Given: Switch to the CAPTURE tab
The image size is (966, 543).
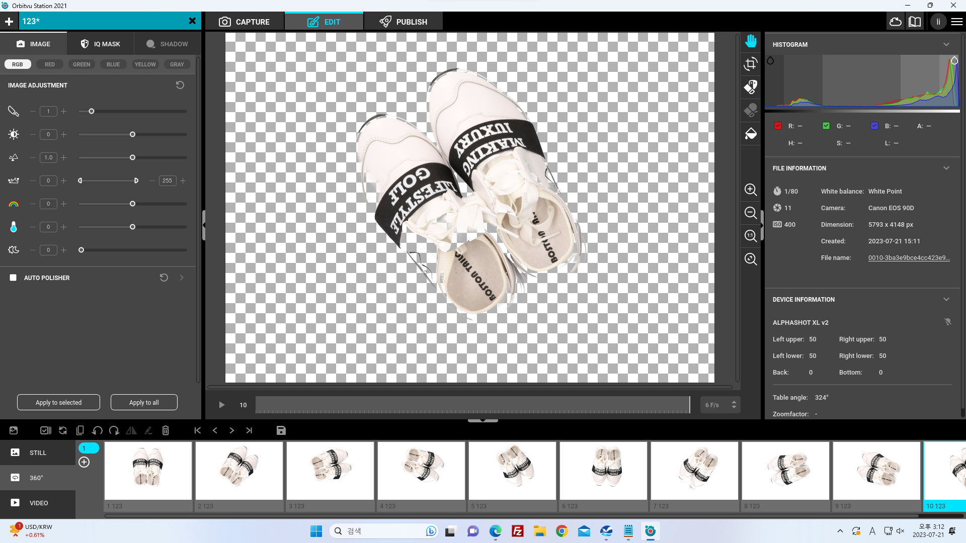Looking at the screenshot, I should point(245,22).
